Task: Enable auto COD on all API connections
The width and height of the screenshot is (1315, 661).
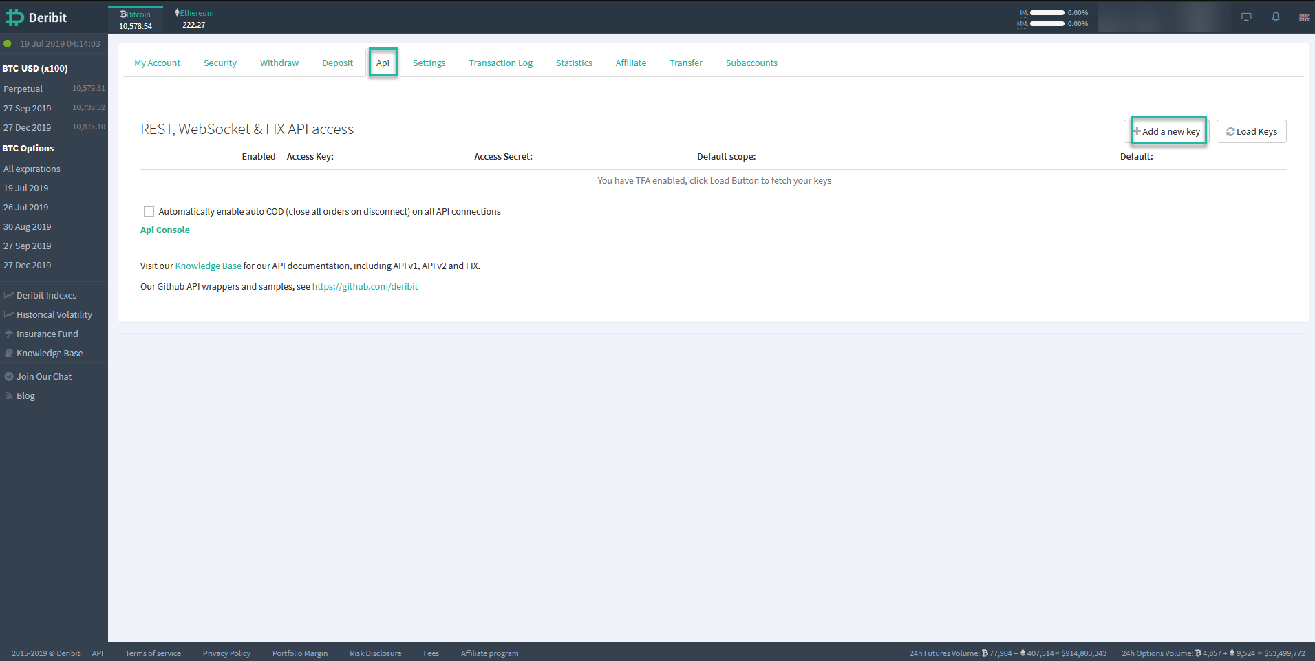Action: click(x=149, y=211)
